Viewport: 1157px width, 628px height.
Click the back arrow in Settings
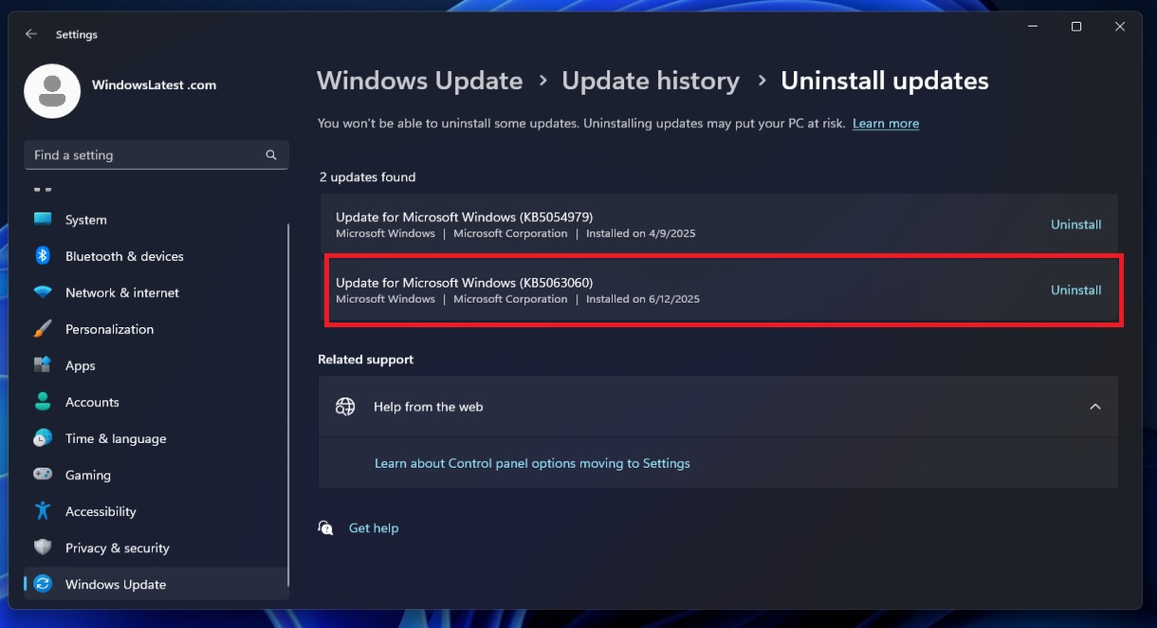coord(31,34)
